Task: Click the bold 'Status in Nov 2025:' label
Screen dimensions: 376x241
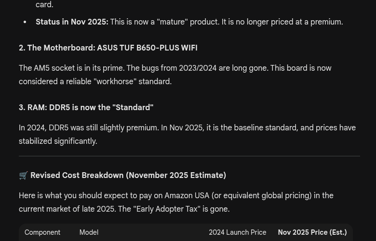Action: point(72,22)
